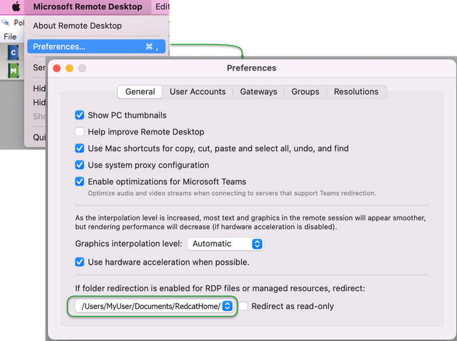This screenshot has height=341, width=457.
Task: Open Graphics interpolation level Automatic dropdown
Action: [225, 244]
